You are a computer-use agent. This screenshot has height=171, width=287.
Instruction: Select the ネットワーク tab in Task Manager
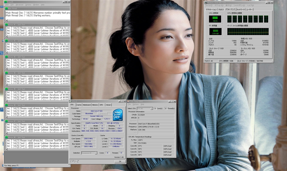[x=240, y=9]
